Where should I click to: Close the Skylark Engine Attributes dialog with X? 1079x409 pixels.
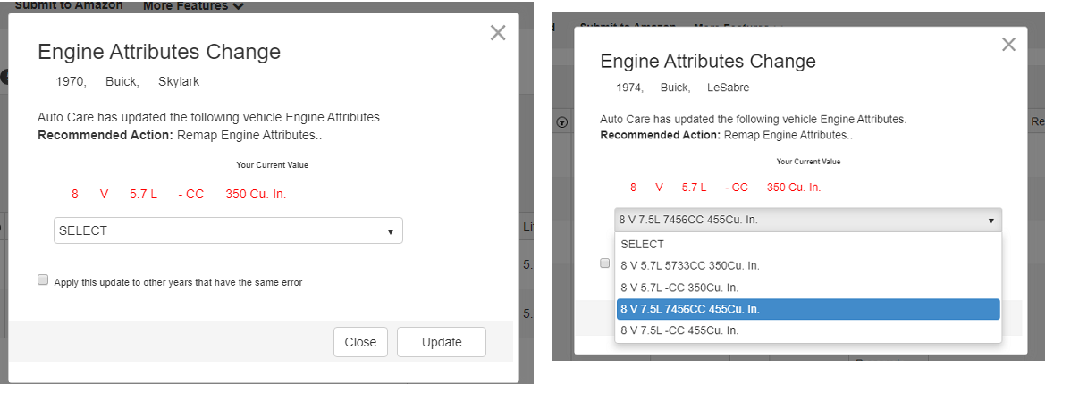pyautogui.click(x=498, y=33)
